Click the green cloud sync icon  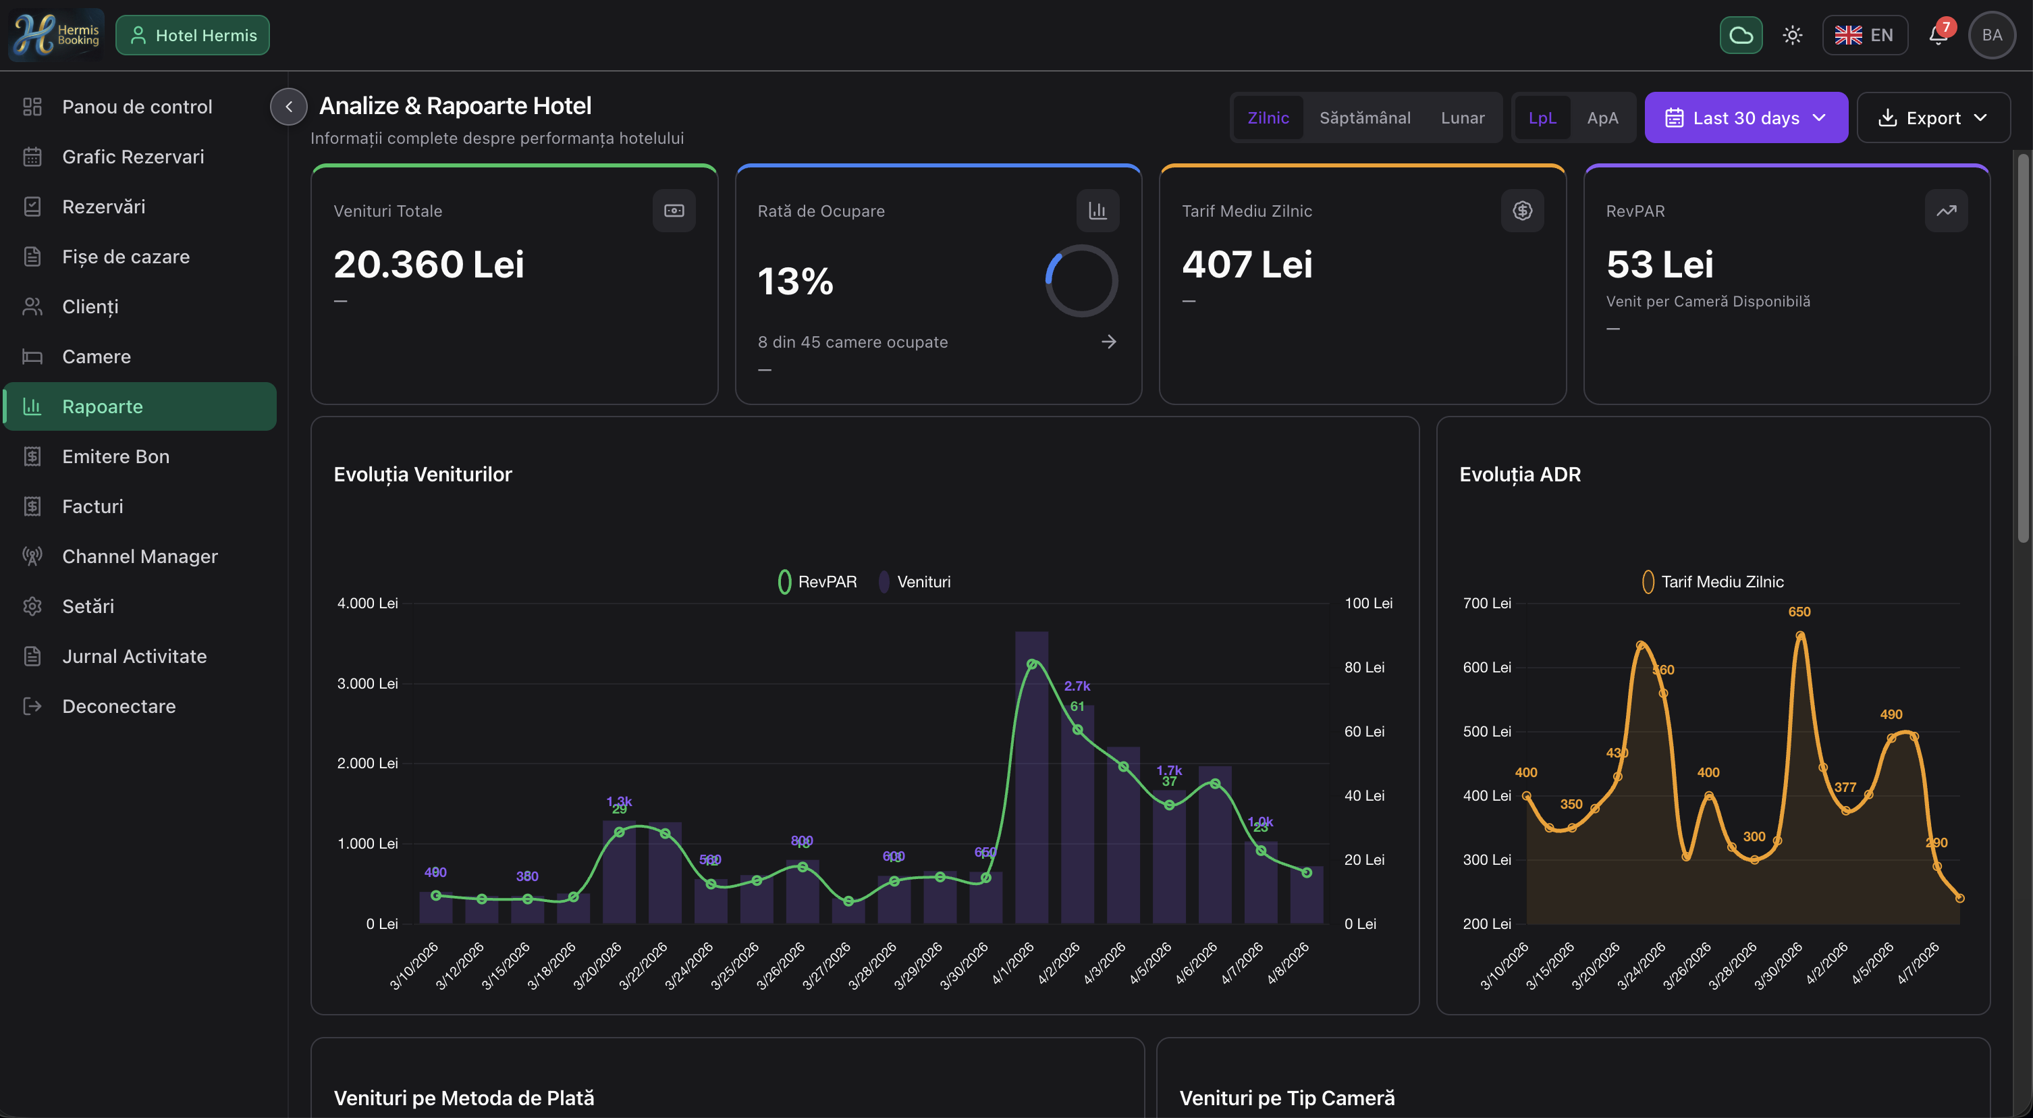(x=1740, y=36)
